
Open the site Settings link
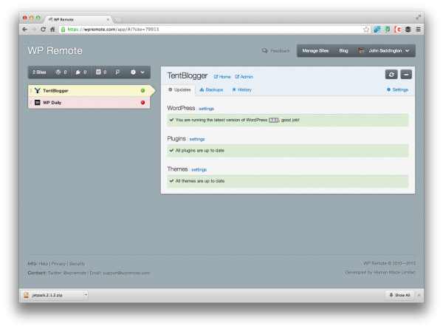pos(397,89)
